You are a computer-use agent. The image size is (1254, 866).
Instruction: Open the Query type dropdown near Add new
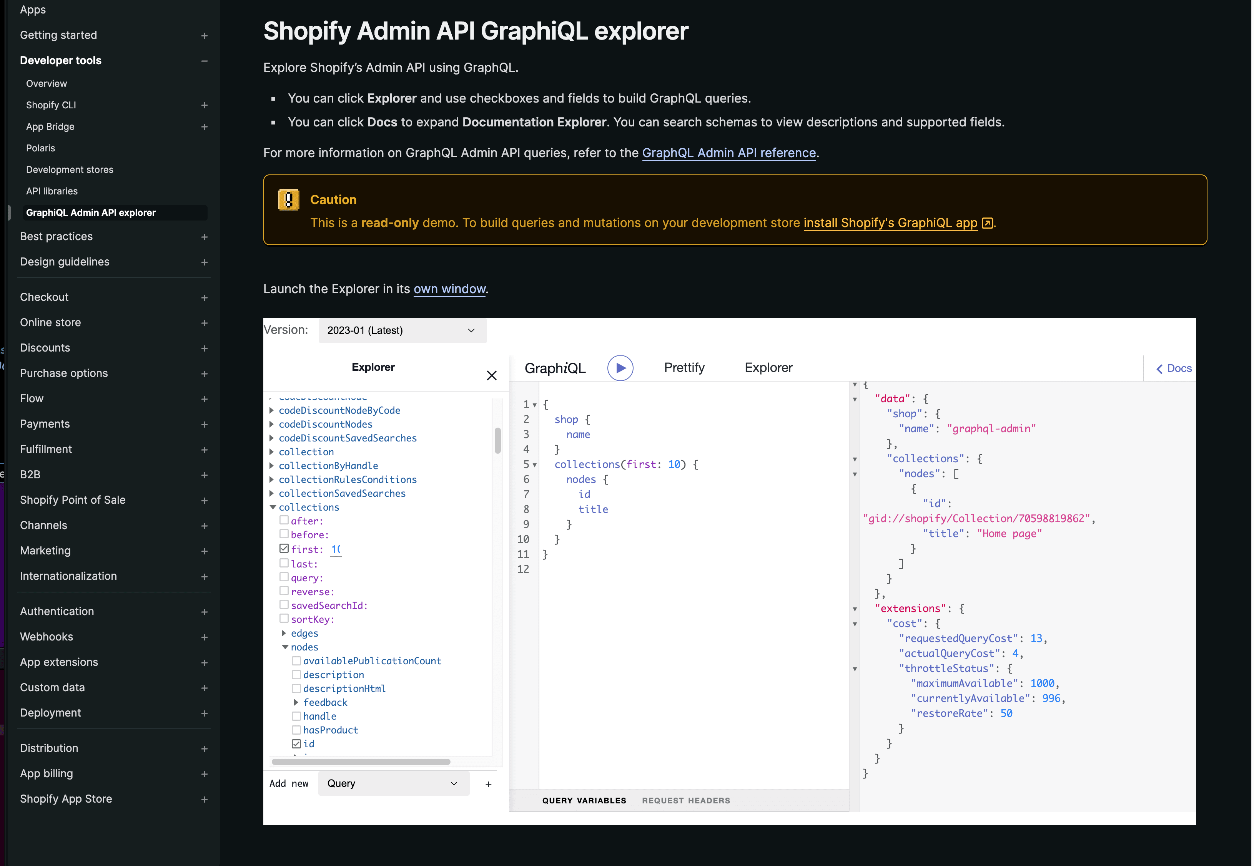pyautogui.click(x=393, y=783)
